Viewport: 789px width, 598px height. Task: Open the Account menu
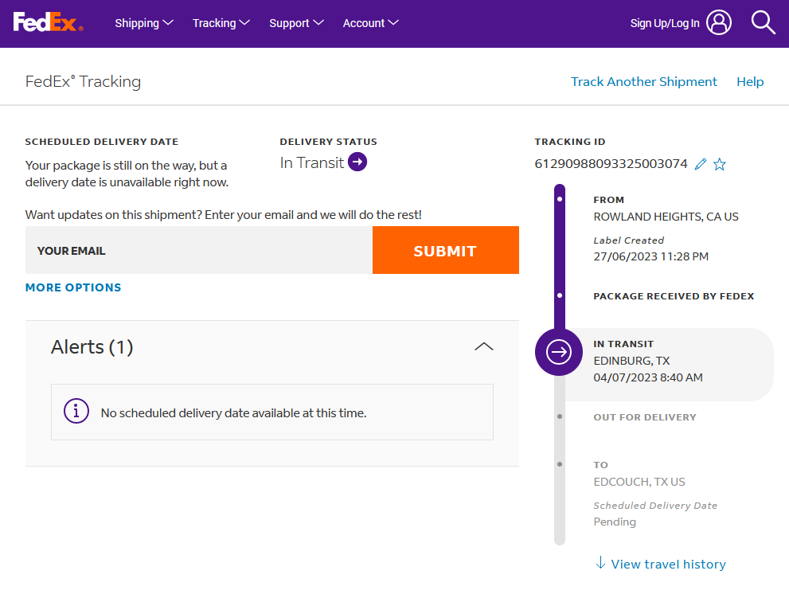coord(371,23)
